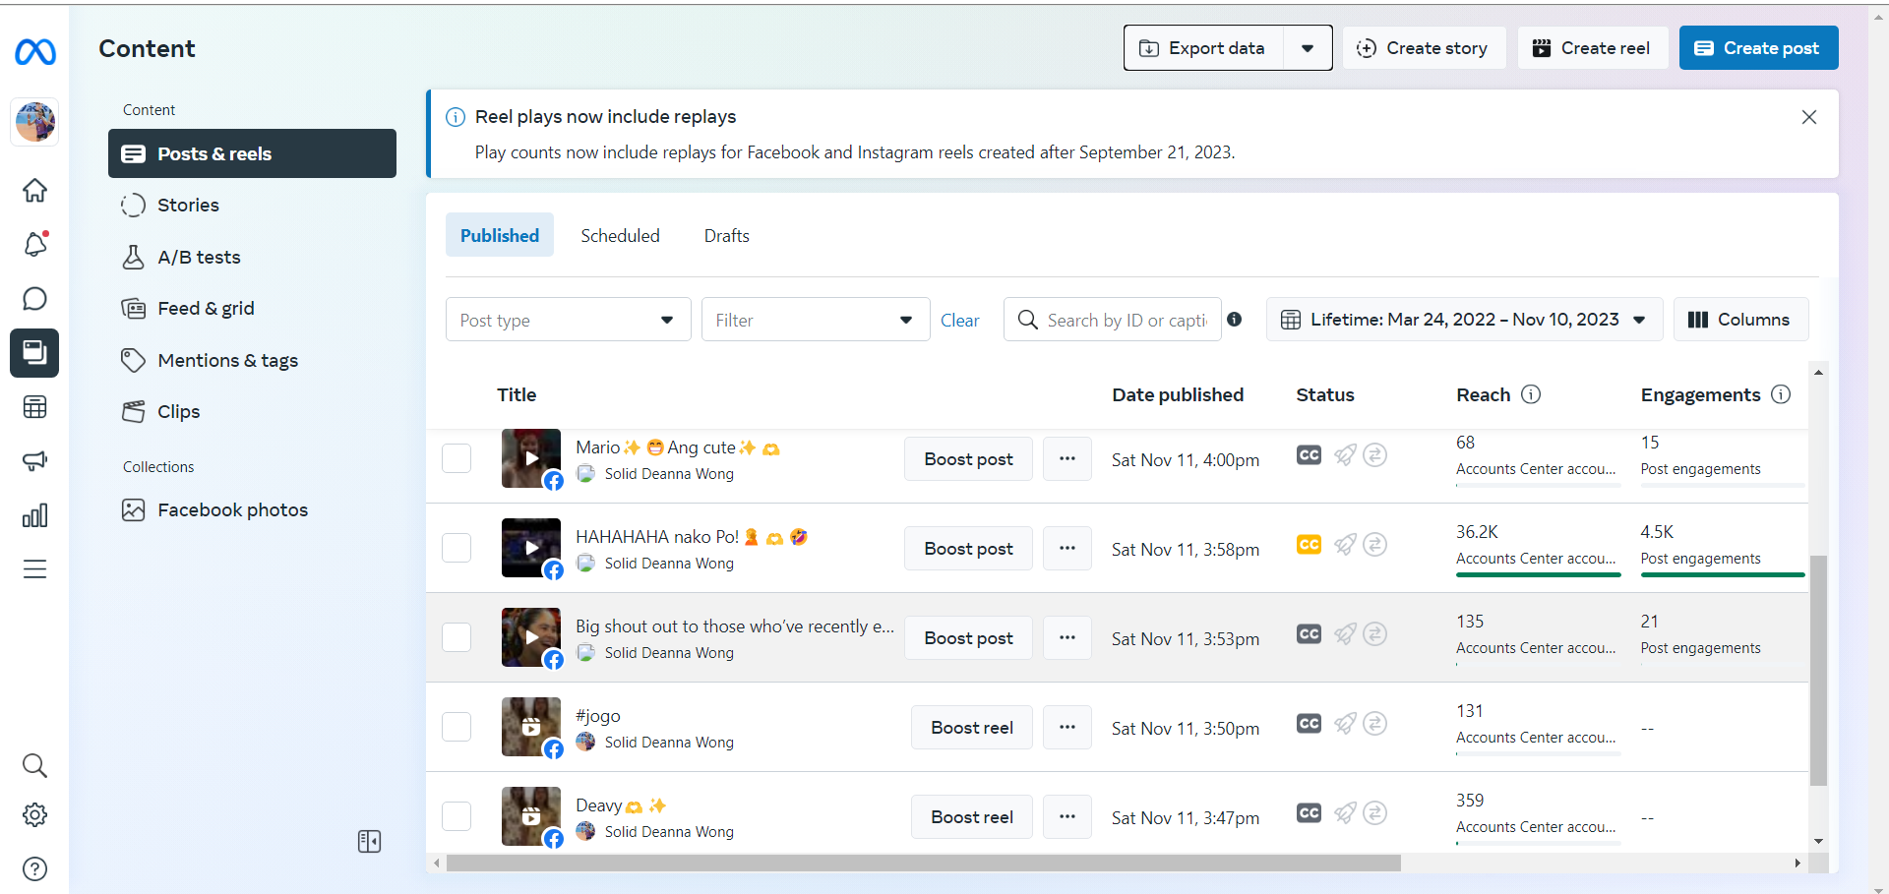This screenshot has height=894, width=1889.
Task: Select checkbox for Mario Ang cute post
Action: (x=457, y=458)
